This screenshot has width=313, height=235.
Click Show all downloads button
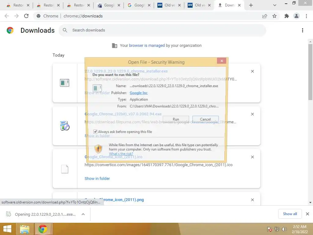point(290,214)
